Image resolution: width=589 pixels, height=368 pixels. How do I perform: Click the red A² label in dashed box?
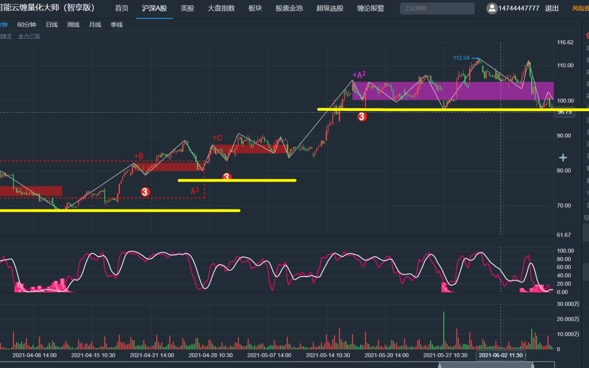(x=195, y=191)
